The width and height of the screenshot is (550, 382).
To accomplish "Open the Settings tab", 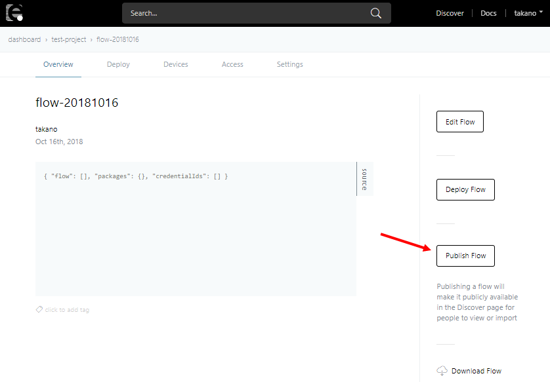I will (289, 64).
